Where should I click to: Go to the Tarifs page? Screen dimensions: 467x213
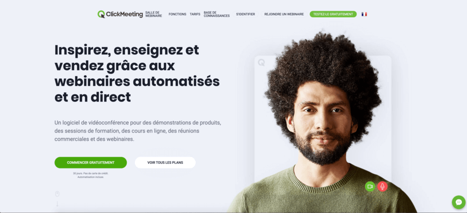[195, 15]
